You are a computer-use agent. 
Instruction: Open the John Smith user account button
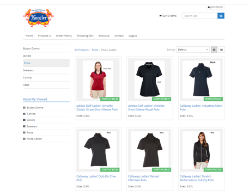click(x=215, y=7)
